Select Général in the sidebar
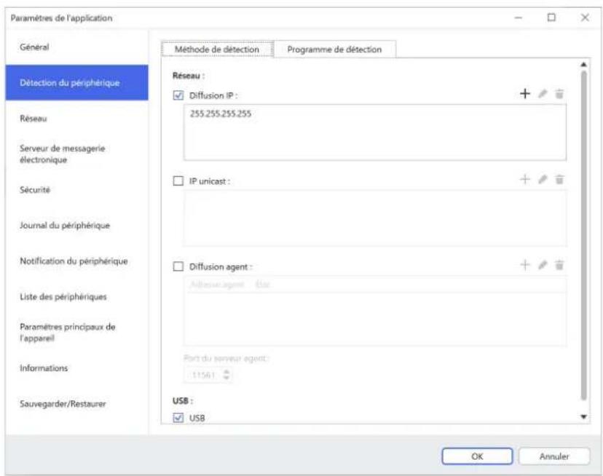 pos(77,47)
